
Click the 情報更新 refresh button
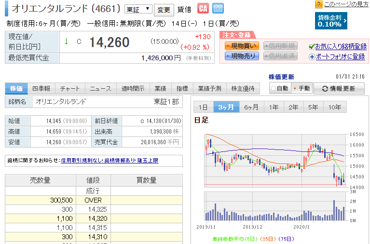pyautogui.click(x=339, y=89)
